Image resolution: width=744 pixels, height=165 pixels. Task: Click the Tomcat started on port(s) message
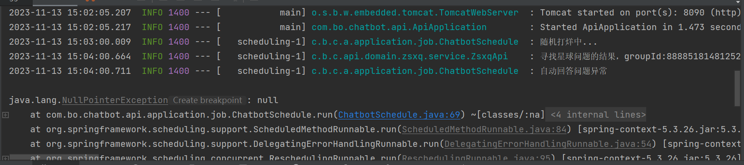[x=640, y=12]
